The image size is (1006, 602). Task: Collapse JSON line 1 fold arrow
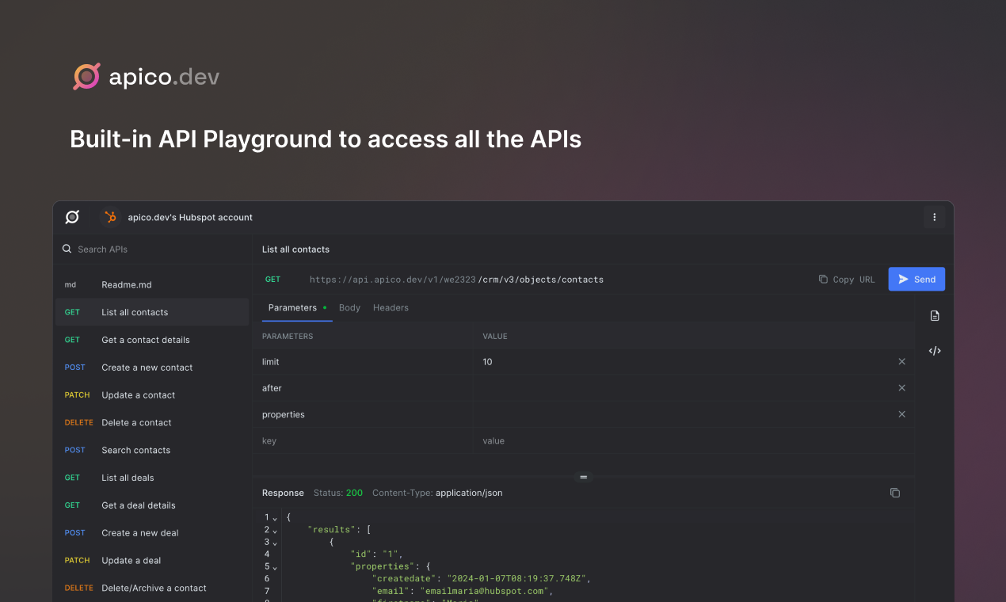[275, 518]
